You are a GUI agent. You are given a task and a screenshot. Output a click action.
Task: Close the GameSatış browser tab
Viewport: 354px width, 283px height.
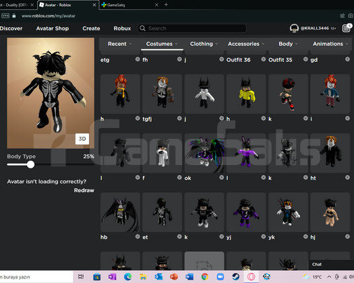click(156, 5)
